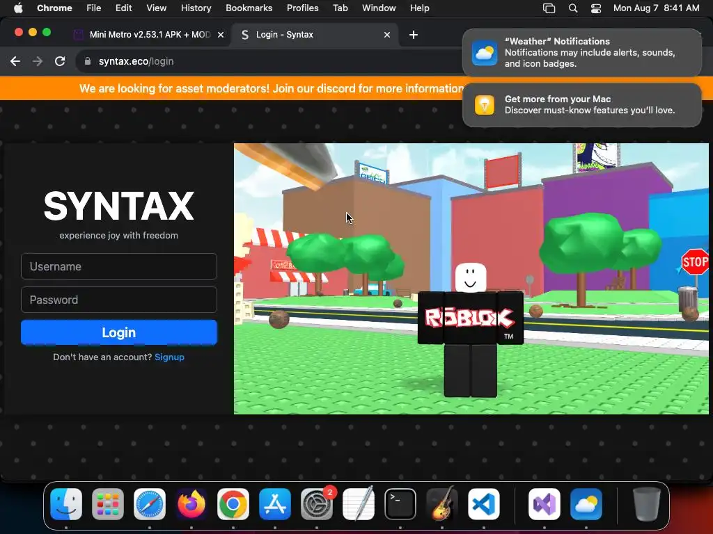Image resolution: width=713 pixels, height=534 pixels.
Task: Open Visual Studio purple dock icon
Action: [544, 504]
